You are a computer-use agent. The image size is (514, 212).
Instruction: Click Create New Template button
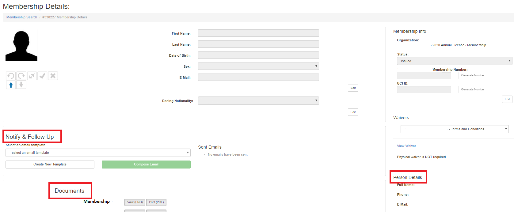50,165
